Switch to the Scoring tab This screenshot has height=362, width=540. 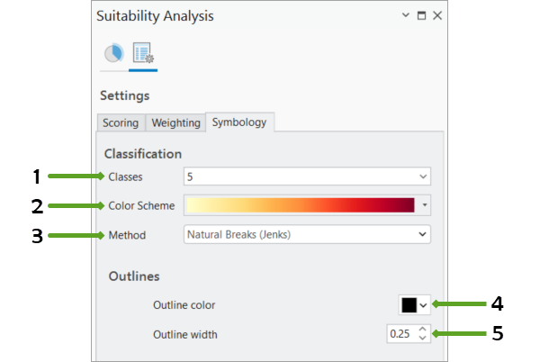(121, 122)
